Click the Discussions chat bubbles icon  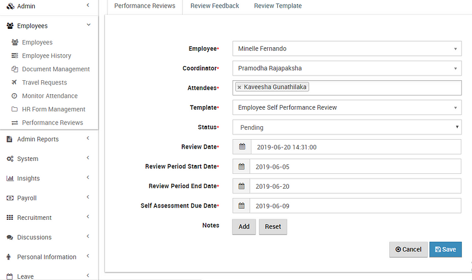point(10,238)
